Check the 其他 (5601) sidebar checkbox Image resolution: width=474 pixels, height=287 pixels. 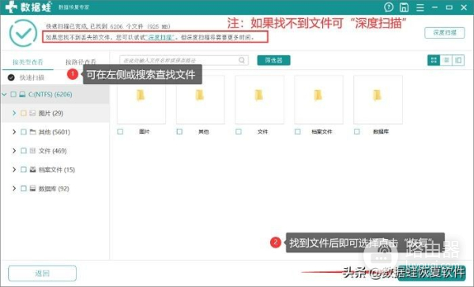(23, 132)
